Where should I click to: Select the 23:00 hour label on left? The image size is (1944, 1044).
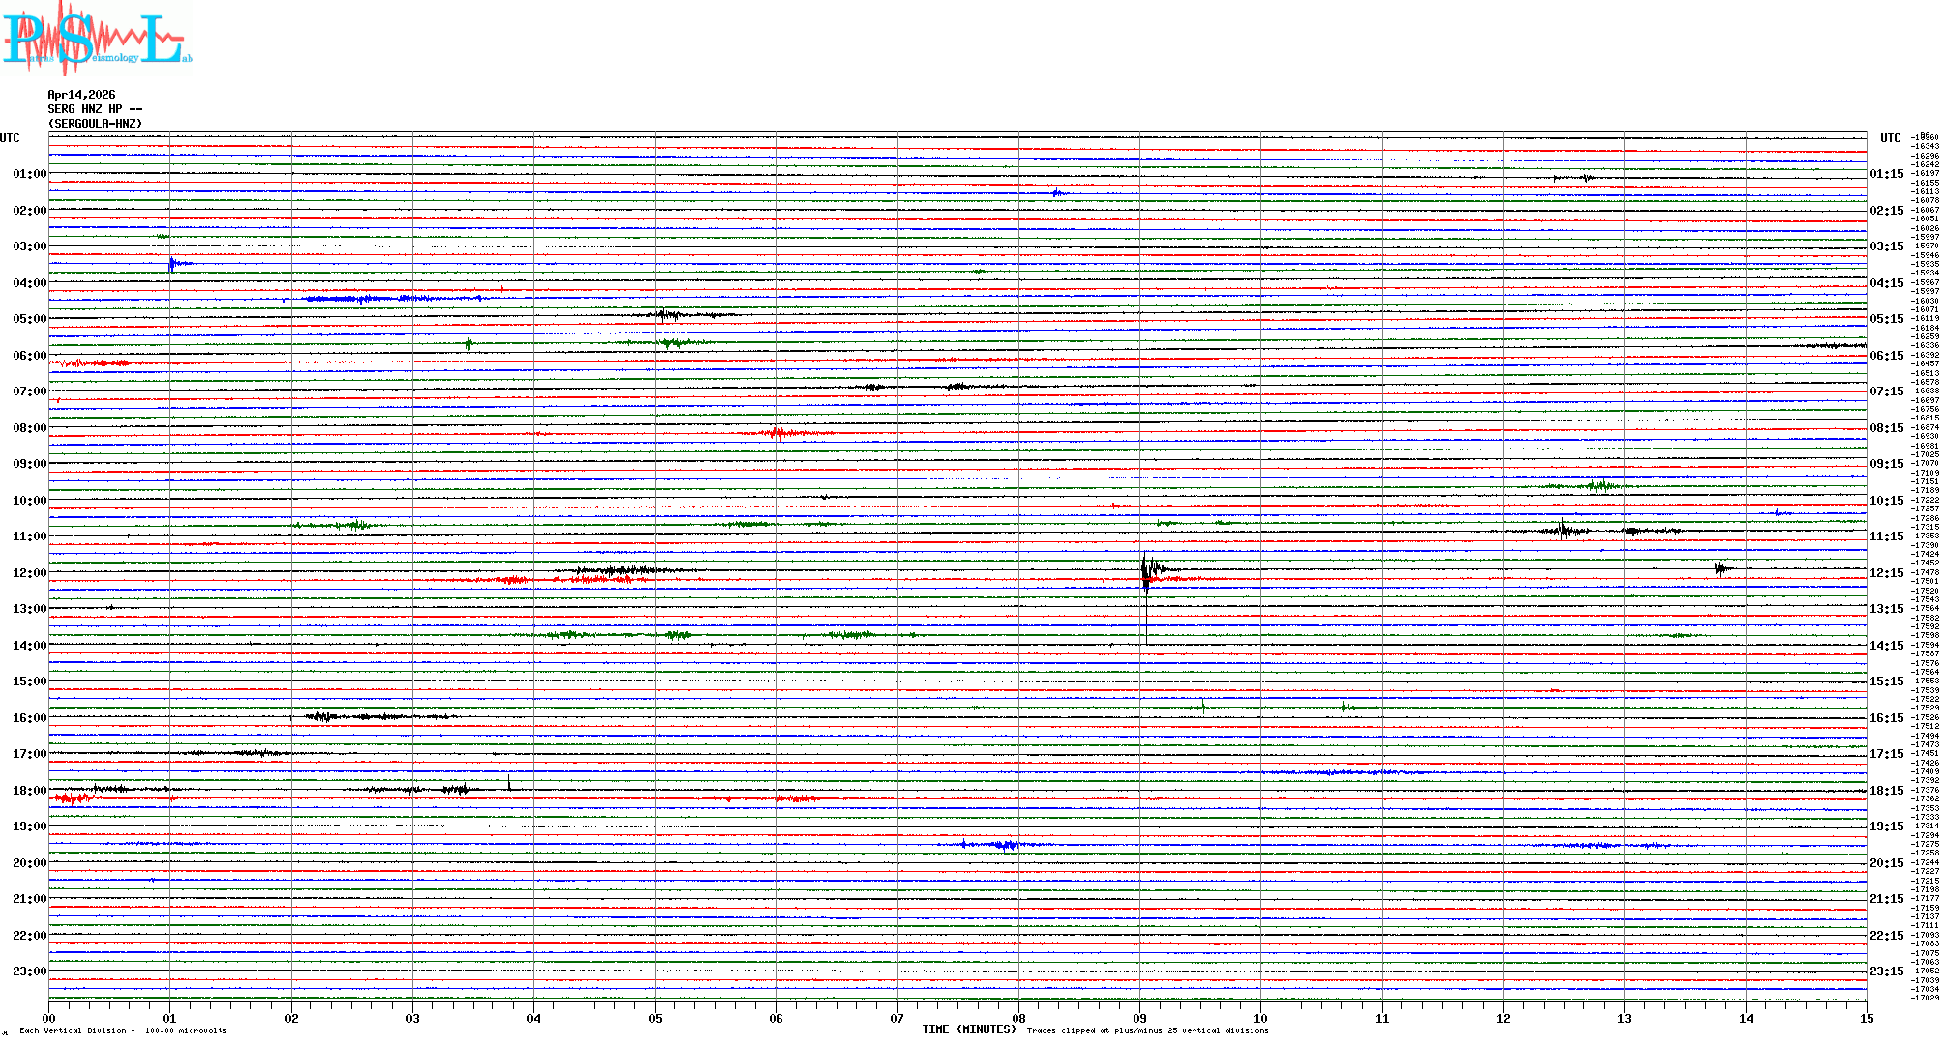pyautogui.click(x=29, y=971)
